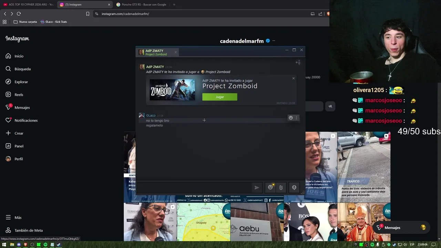Open the Brave shields icon
Screen dimensions: 441x248
328,14
